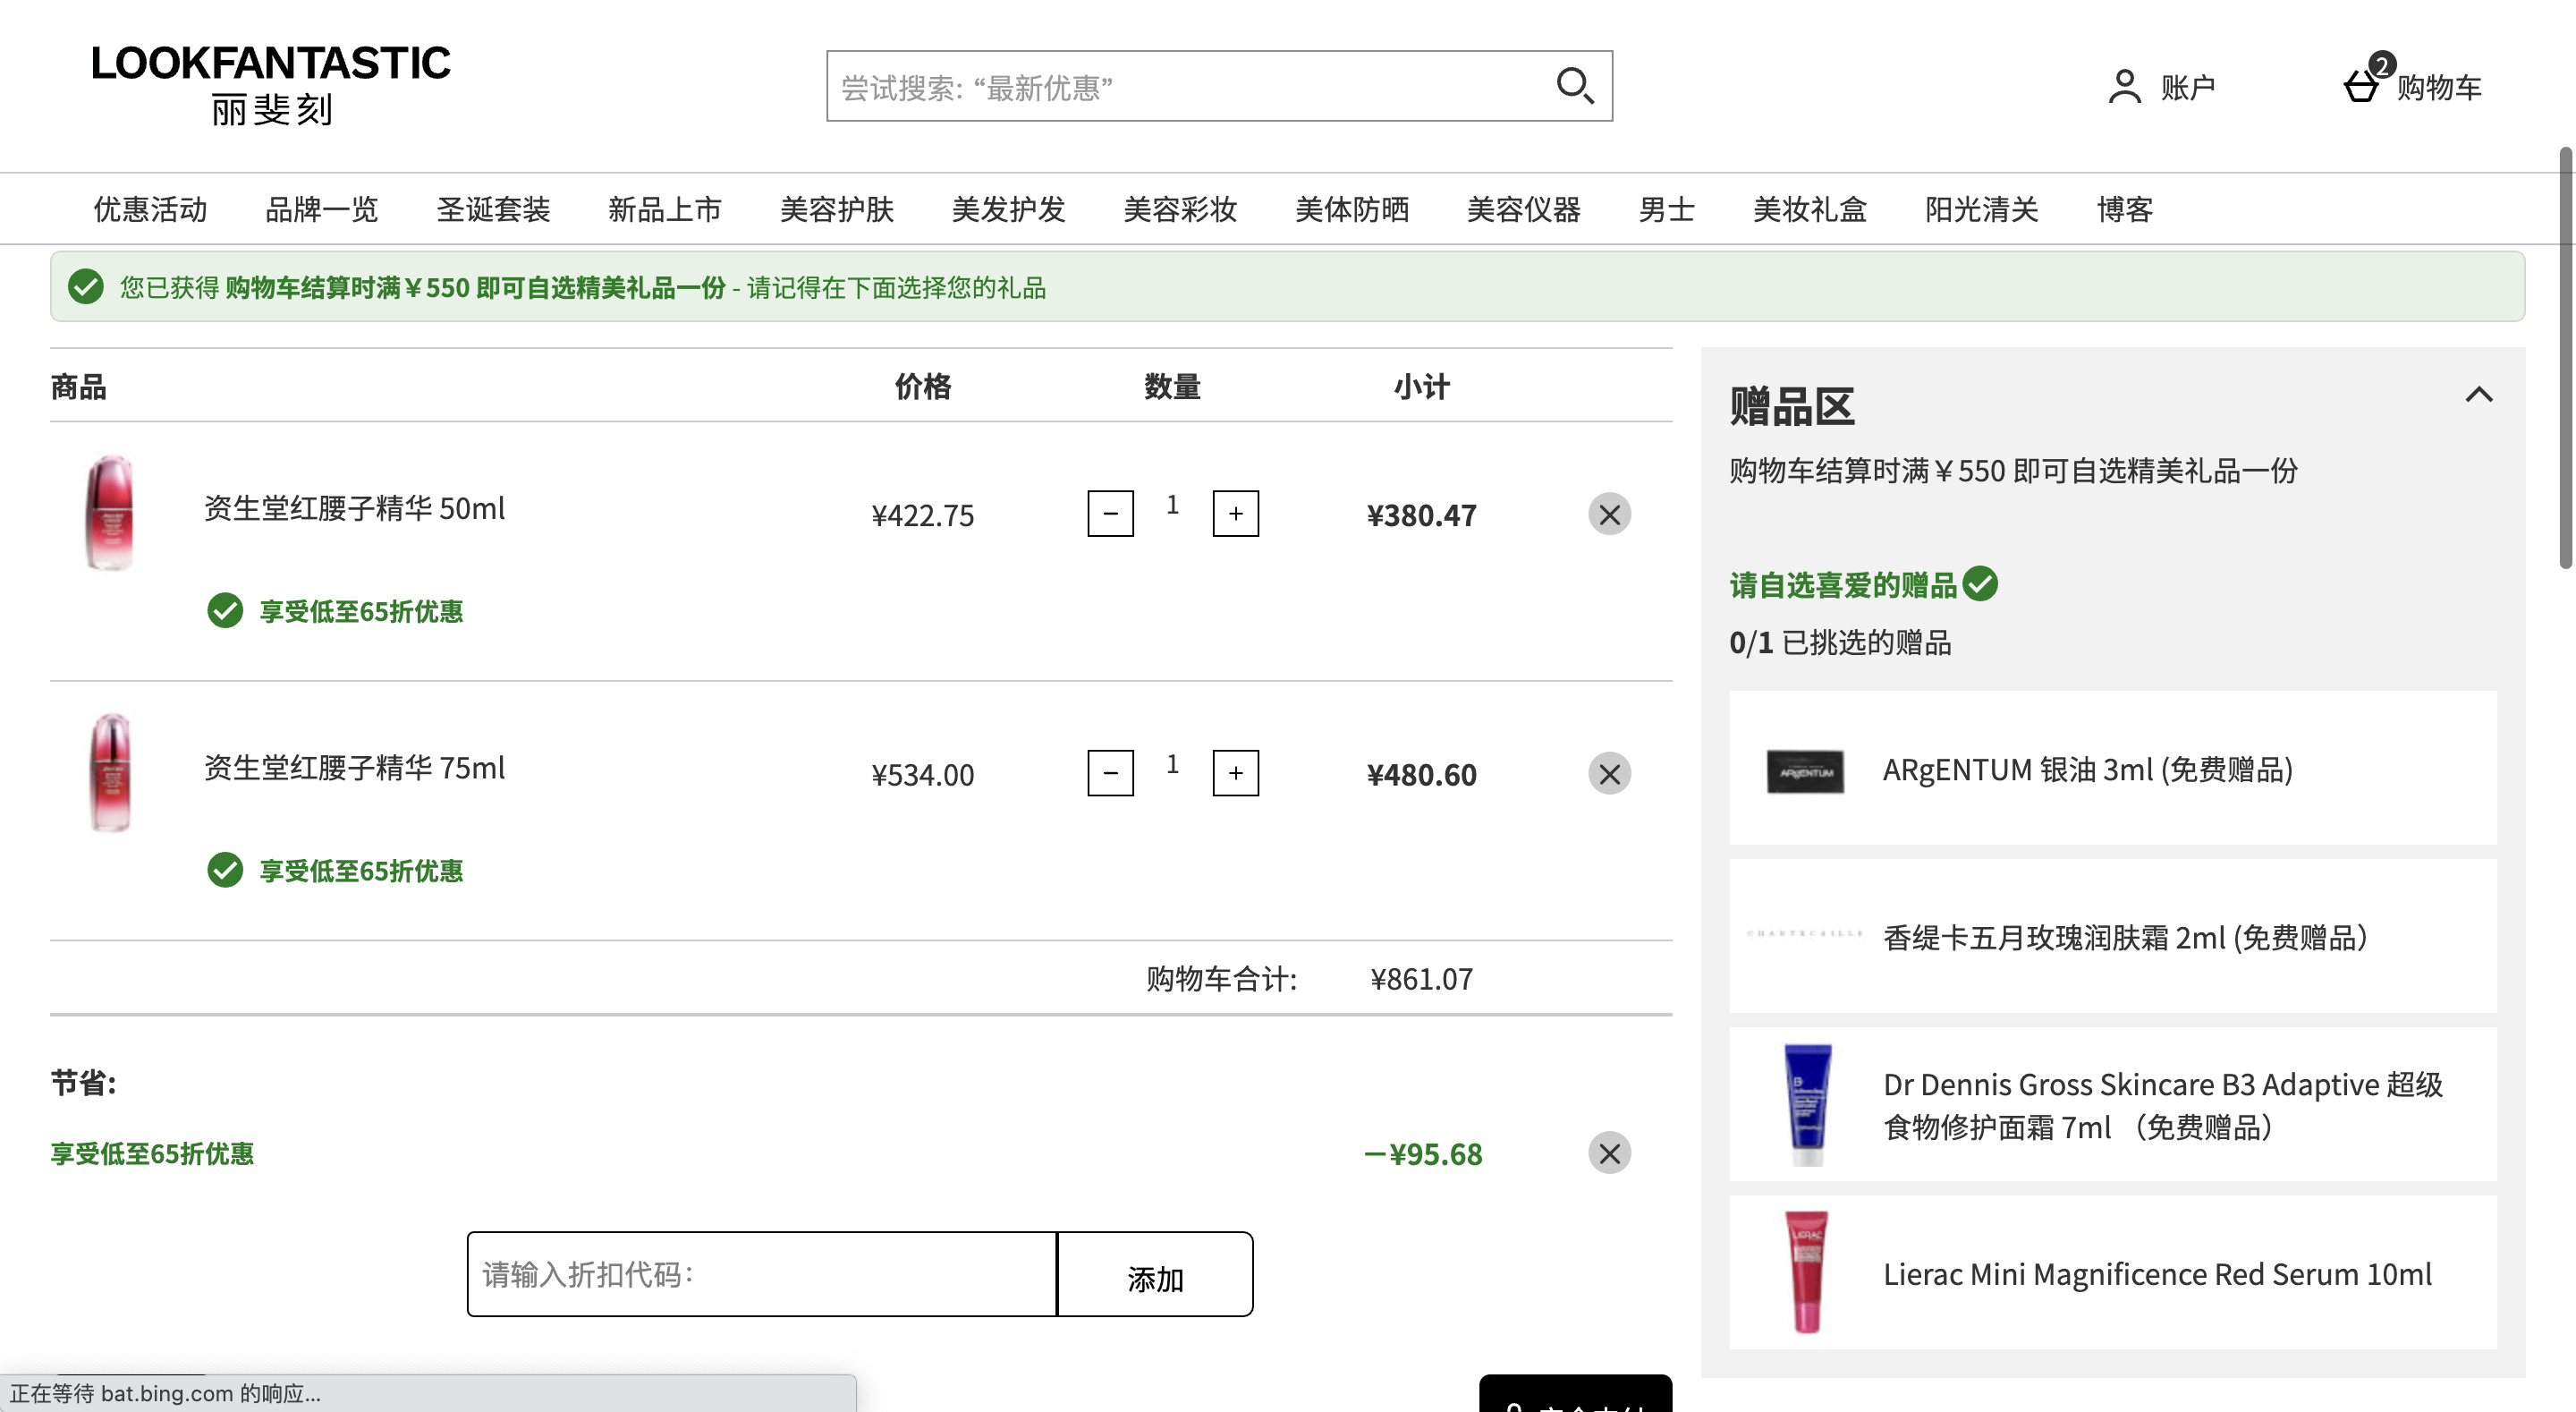Remove the 65折优惠 discount
This screenshot has height=1412, width=2576.
1610,1153
